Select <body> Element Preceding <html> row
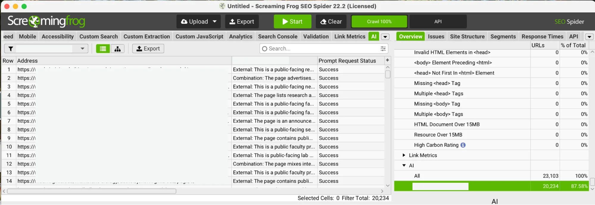This screenshot has width=595, height=205. tap(491, 62)
